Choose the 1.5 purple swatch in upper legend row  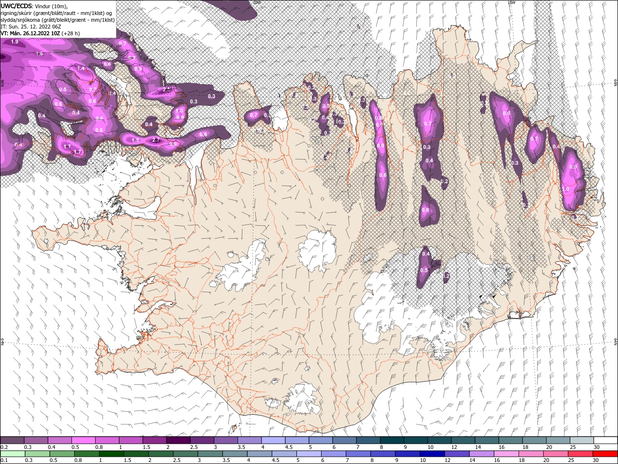154,440
